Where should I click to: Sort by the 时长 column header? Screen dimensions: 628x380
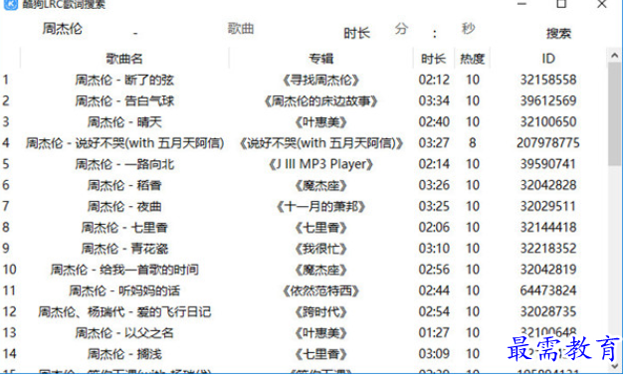pyautogui.click(x=433, y=59)
